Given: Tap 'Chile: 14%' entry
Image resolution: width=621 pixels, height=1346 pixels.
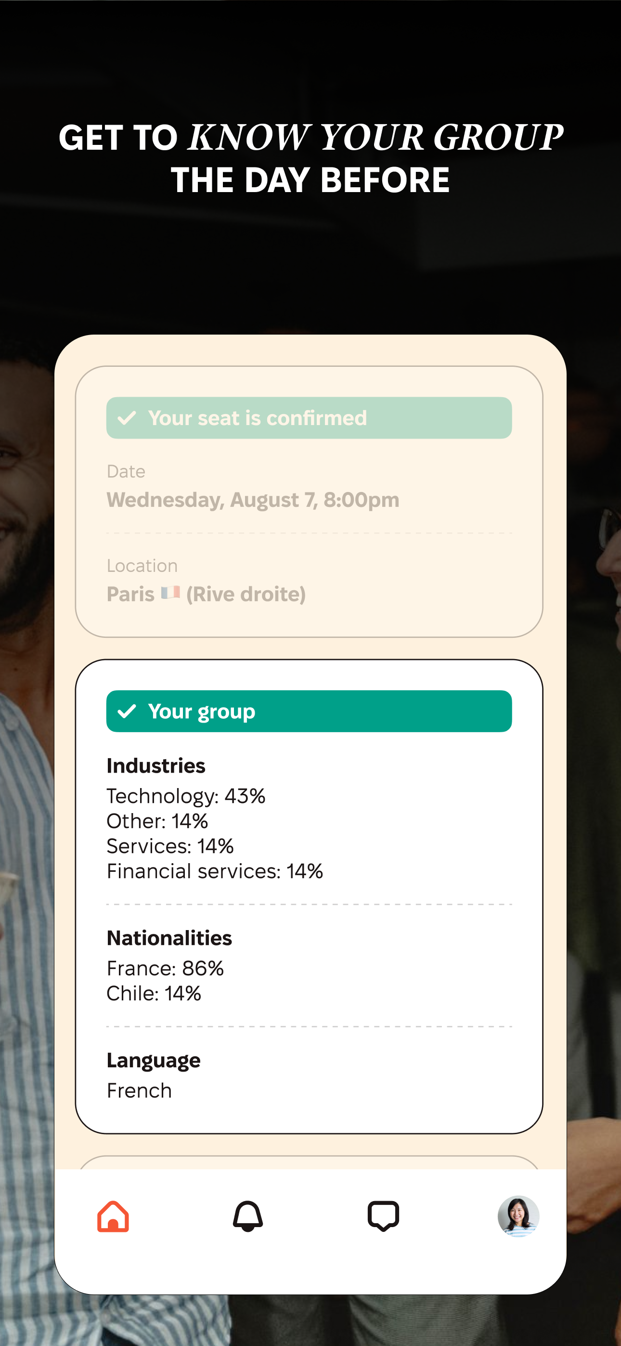Looking at the screenshot, I should (x=154, y=993).
